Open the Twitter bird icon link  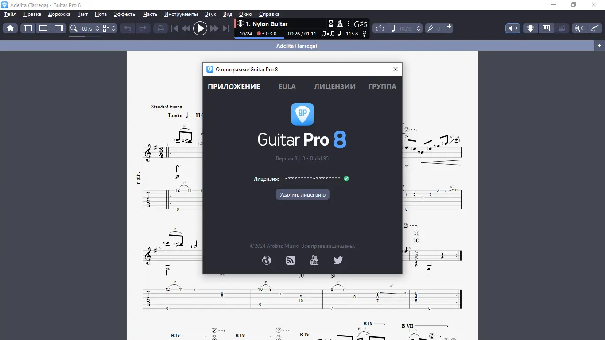(x=338, y=260)
